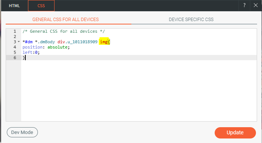
Task: Collapse the CSS rule fold arrow on line 3
Action: 19,41
